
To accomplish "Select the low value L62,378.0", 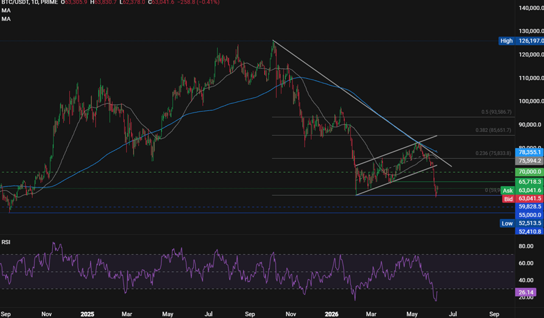I will (x=133, y=2).
